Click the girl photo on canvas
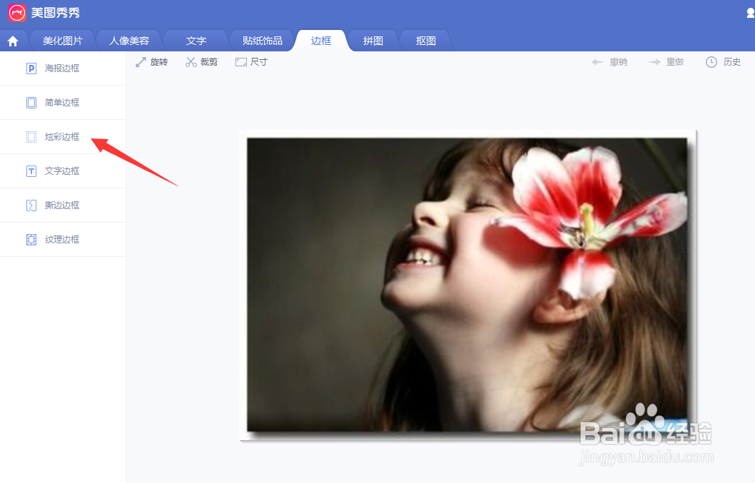 [x=467, y=285]
